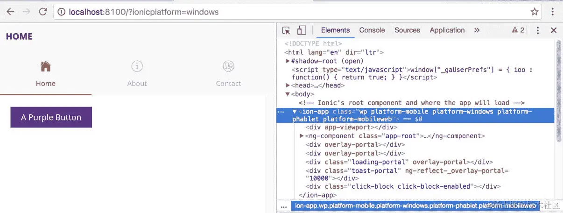Select the <!DOCTYPE html> line
This screenshot has height=213, width=563.
point(313,44)
